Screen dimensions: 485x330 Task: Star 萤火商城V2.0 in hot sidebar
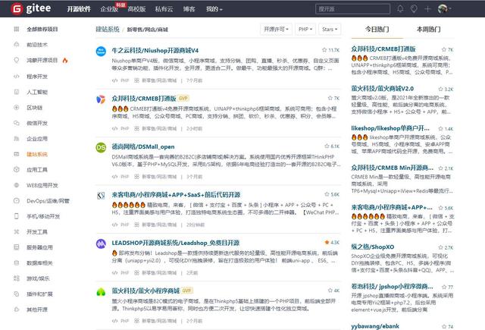point(440,89)
